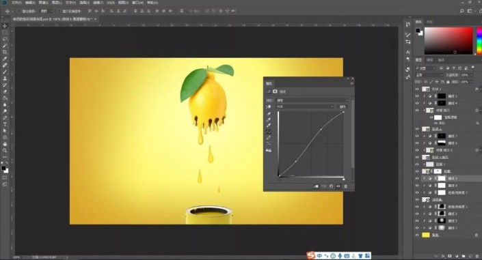Image resolution: width=482 pixels, height=260 pixels.
Task: Select the Move tool in the toolbox
Action: pyautogui.click(x=5, y=26)
